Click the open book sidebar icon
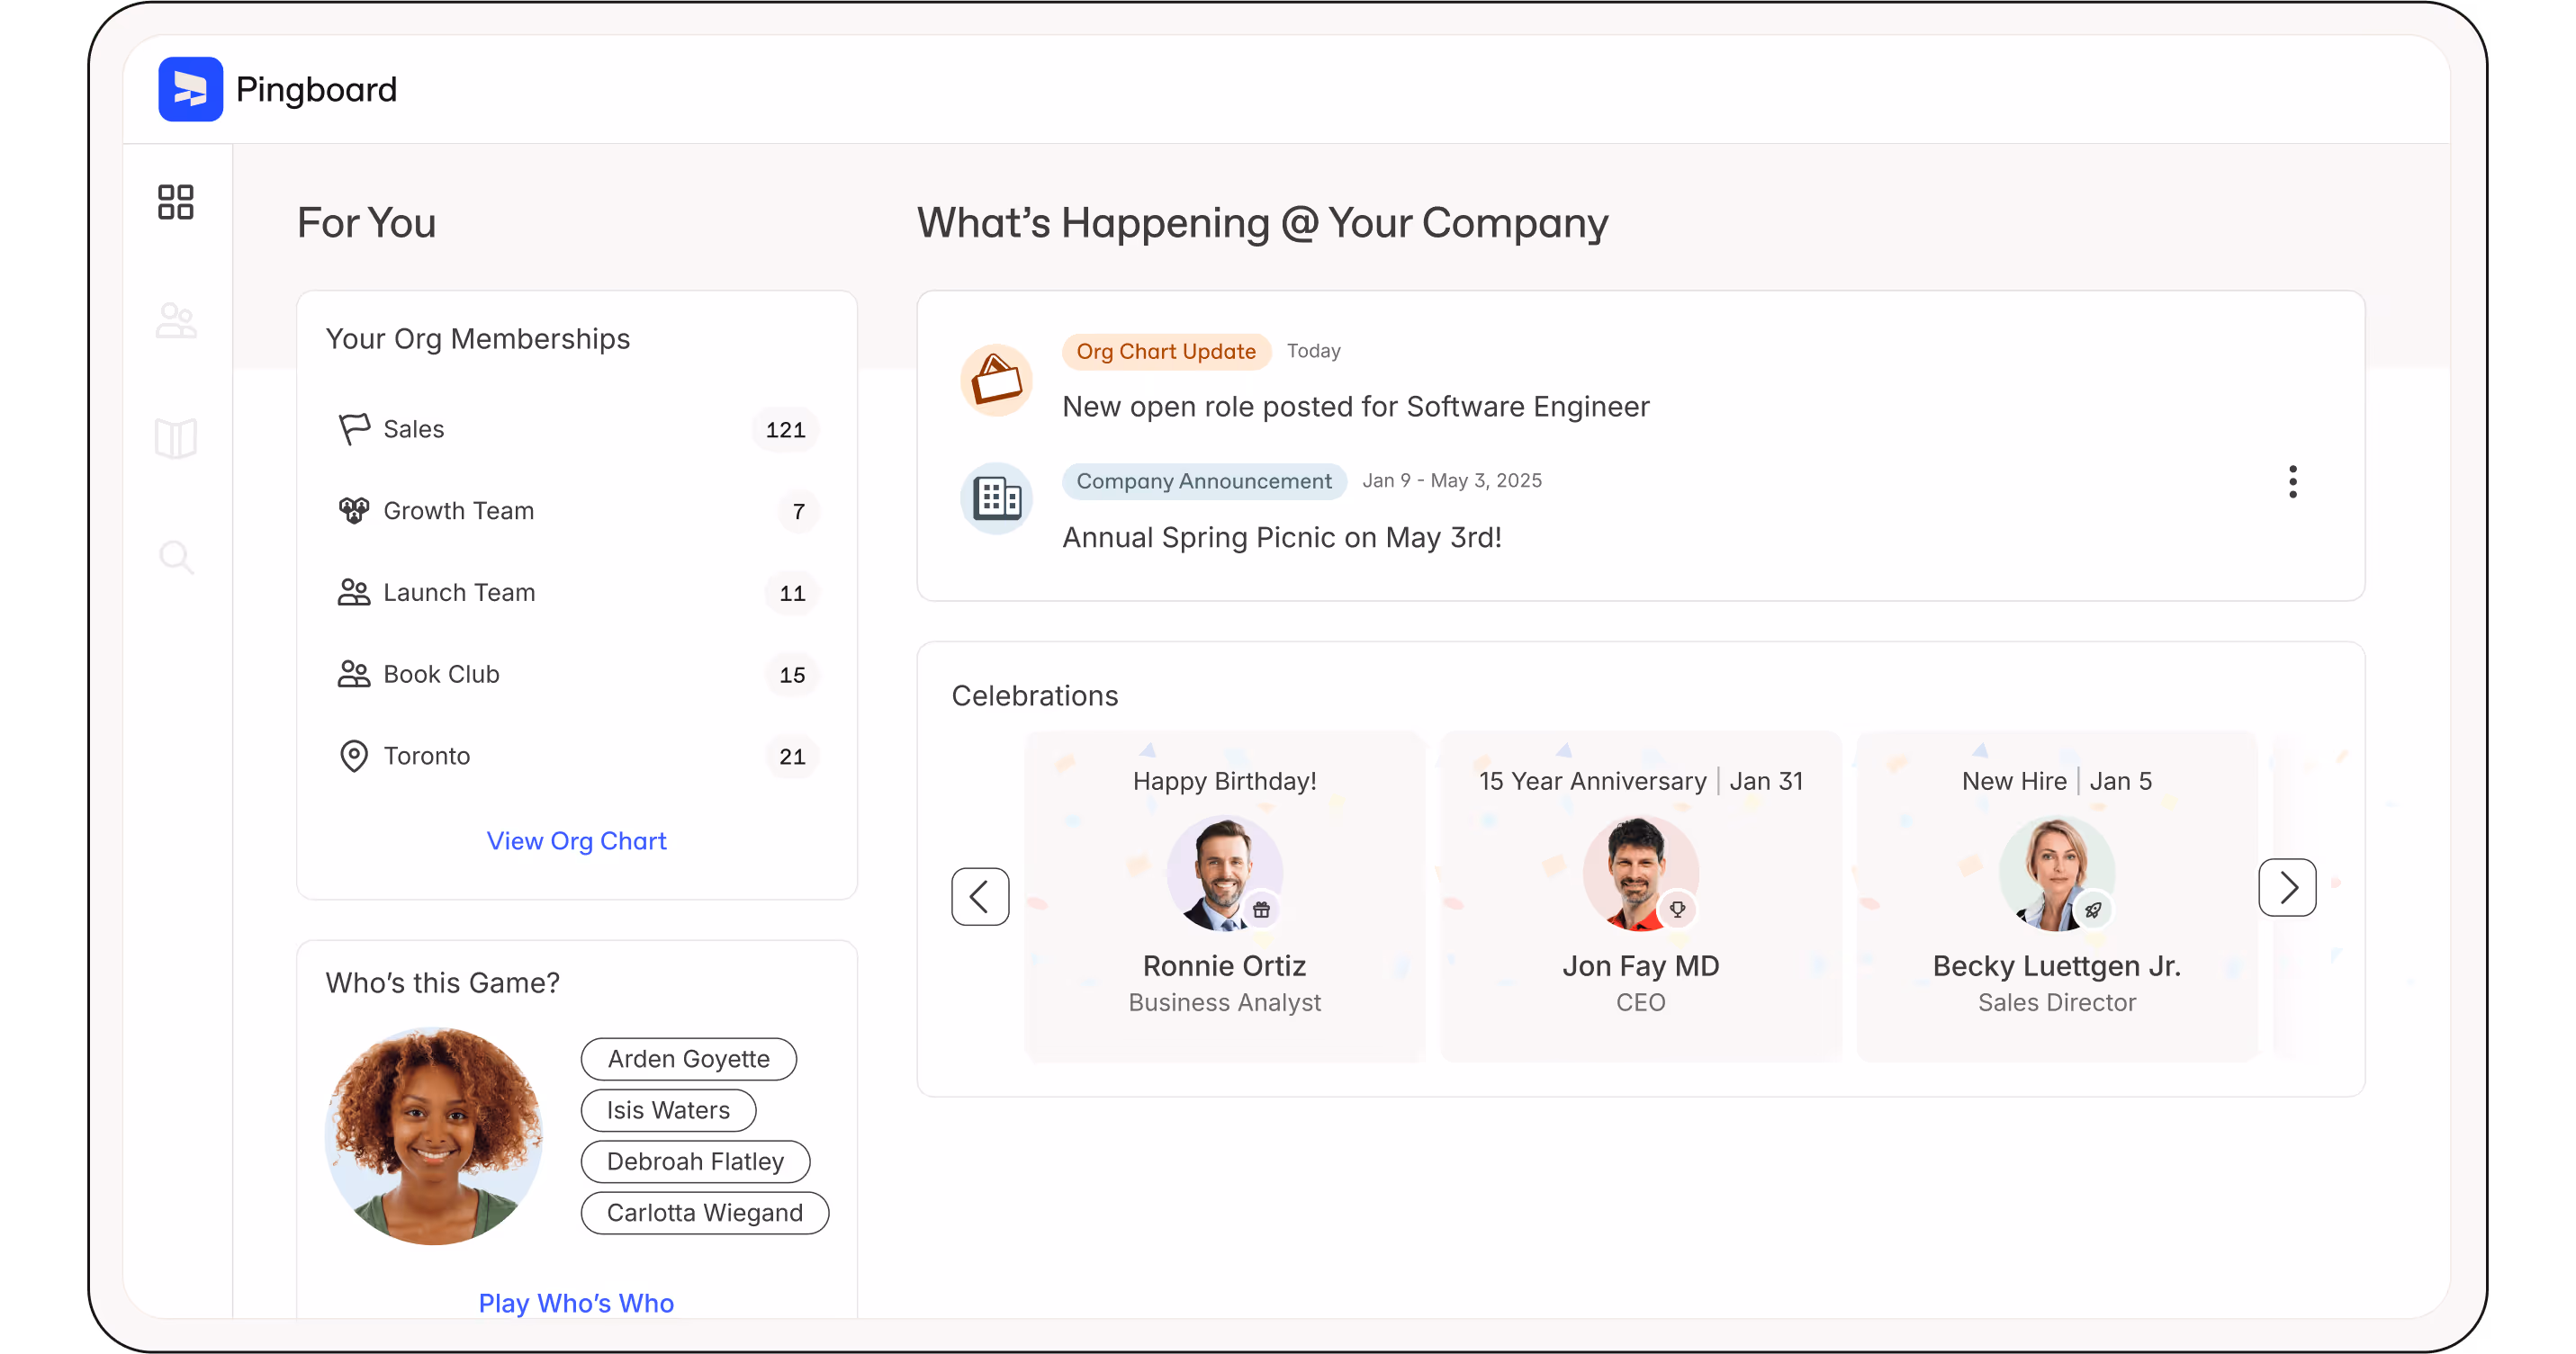Image resolution: width=2576 pixels, height=1354 pixels. pos(176,439)
